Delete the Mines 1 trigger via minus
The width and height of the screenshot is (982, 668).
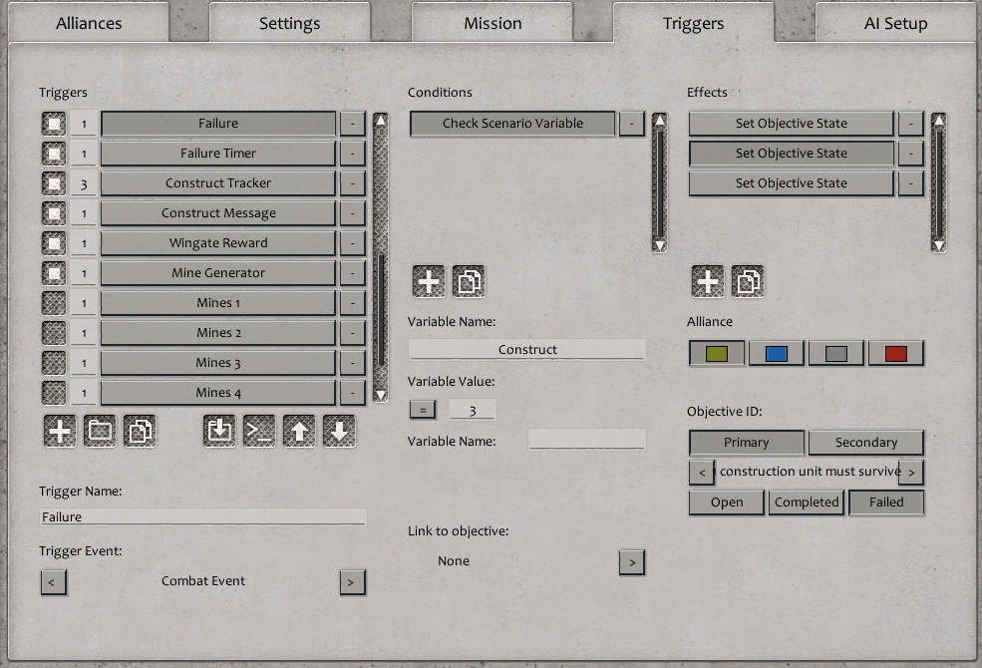tap(353, 303)
